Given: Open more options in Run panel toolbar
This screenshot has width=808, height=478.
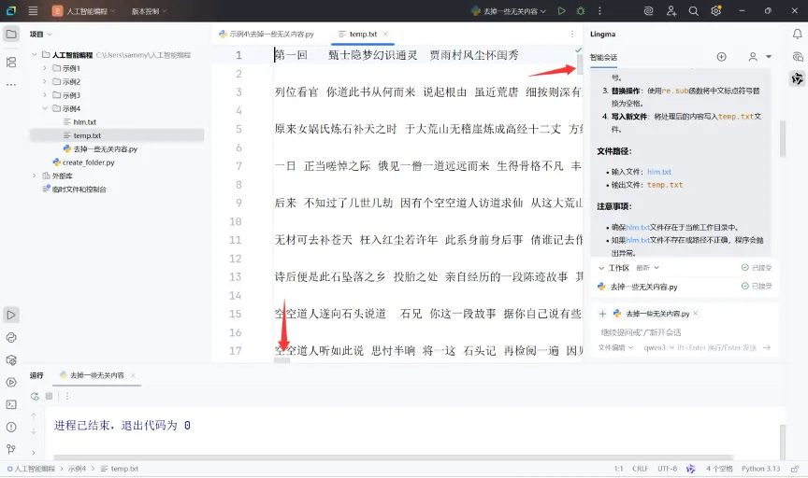Looking at the screenshot, I should 67,396.
